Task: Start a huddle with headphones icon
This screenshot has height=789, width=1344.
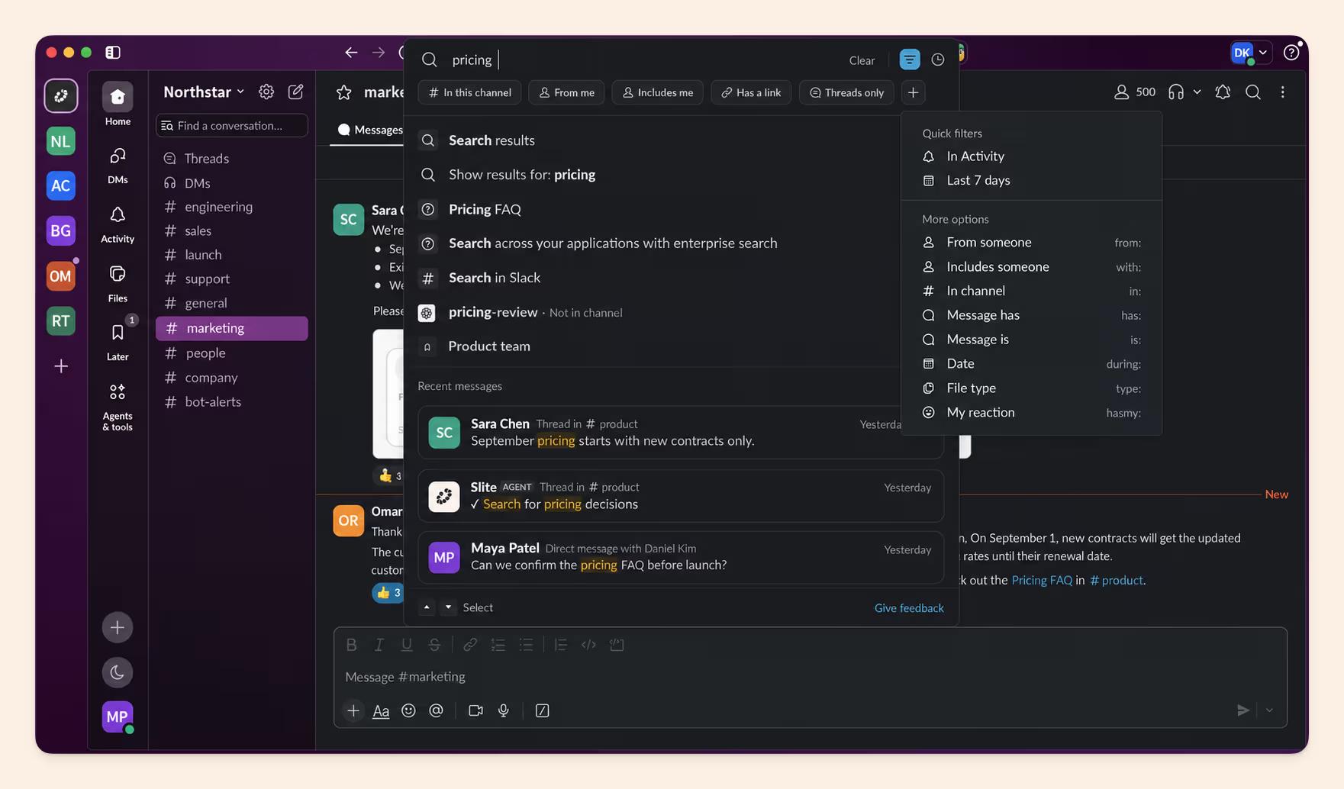Action: (1176, 92)
